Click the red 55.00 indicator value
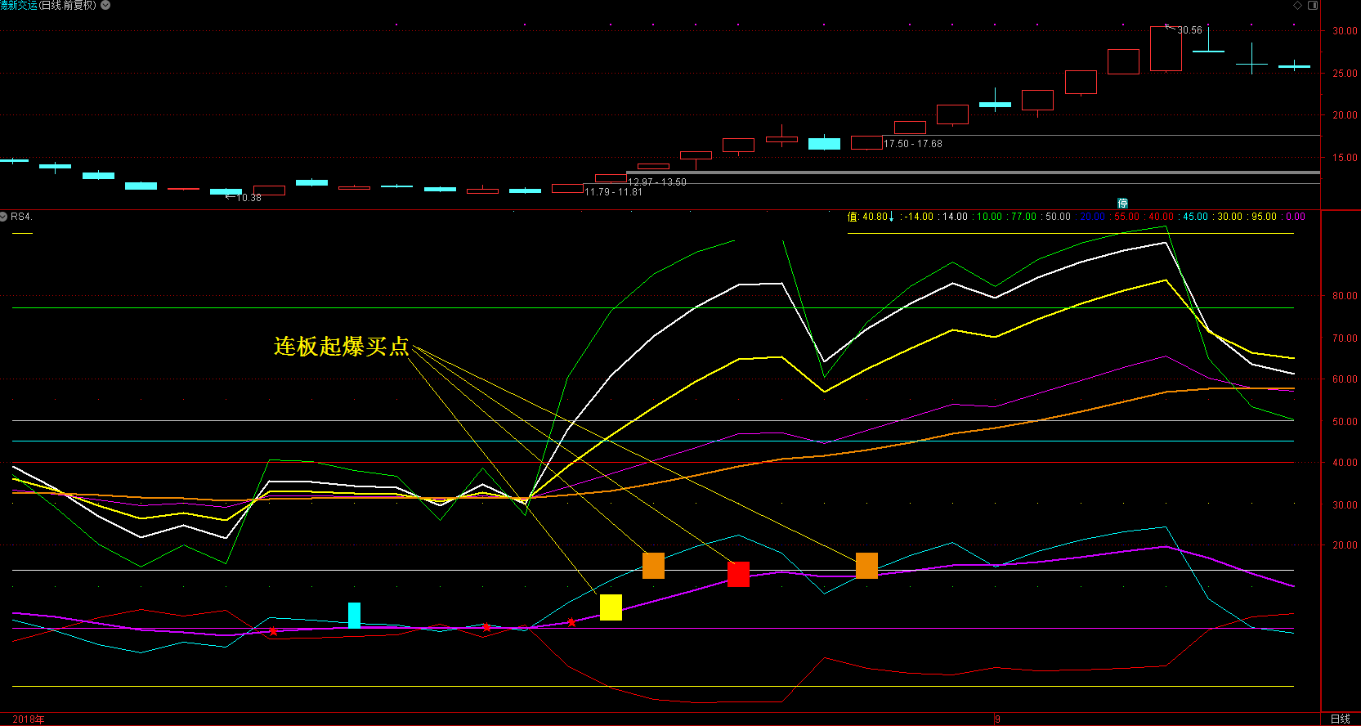Image resolution: width=1361 pixels, height=726 pixels. [1126, 217]
